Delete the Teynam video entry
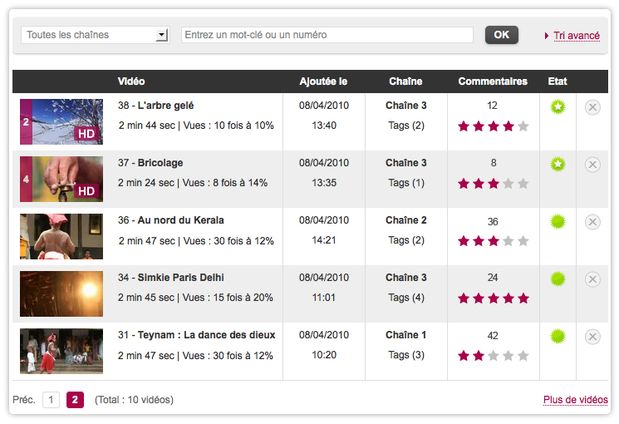 (x=592, y=337)
